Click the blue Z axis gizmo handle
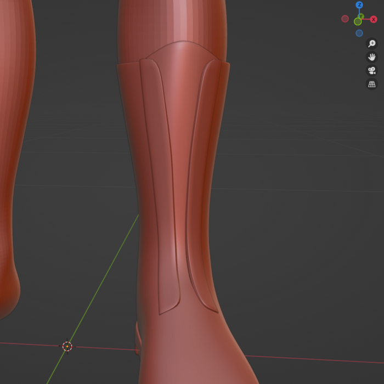The height and width of the screenshot is (384, 384). coord(359,5)
